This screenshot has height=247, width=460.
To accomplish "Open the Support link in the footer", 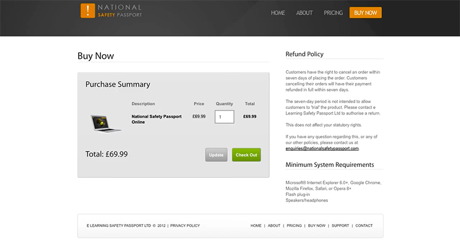I will (x=340, y=226).
